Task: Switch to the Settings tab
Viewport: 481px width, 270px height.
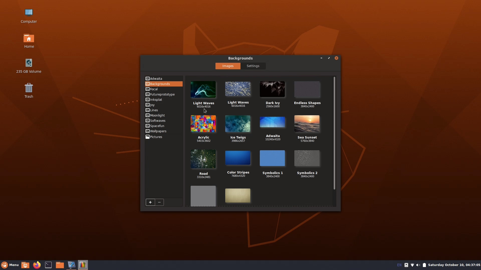Action: click(253, 66)
